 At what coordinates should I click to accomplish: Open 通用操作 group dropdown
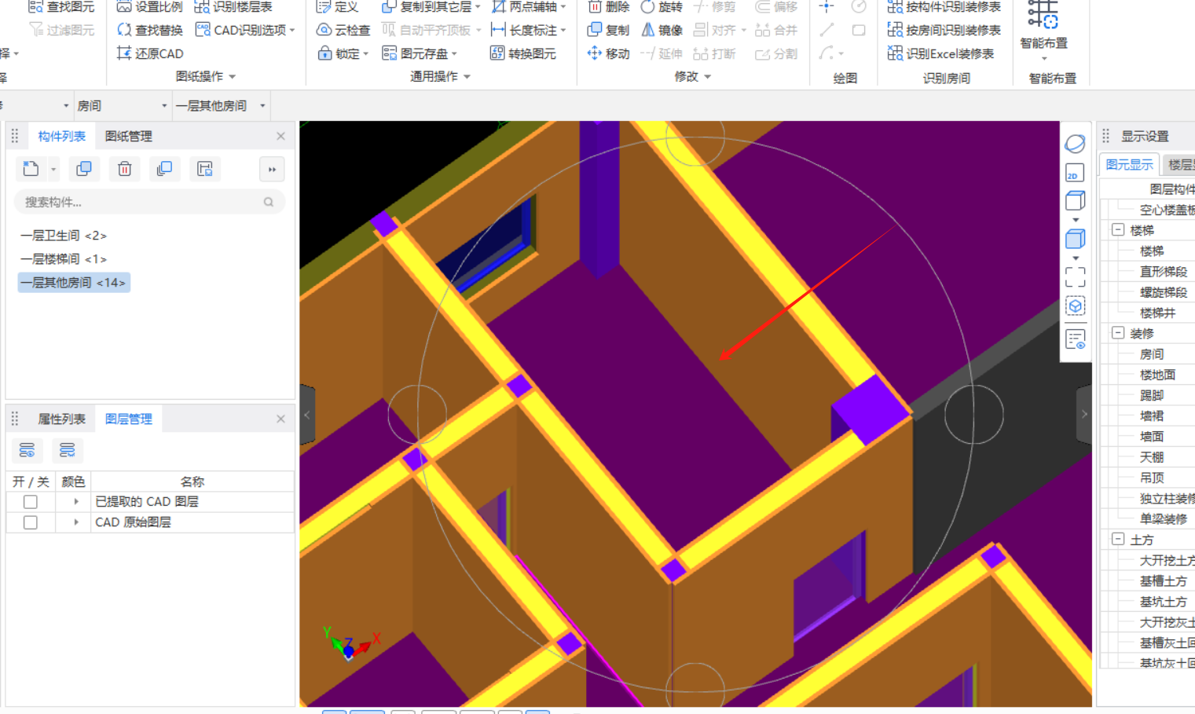pos(440,76)
